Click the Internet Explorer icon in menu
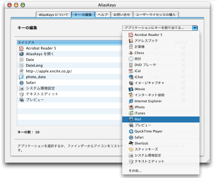The image size is (217, 178). (x=131, y=101)
